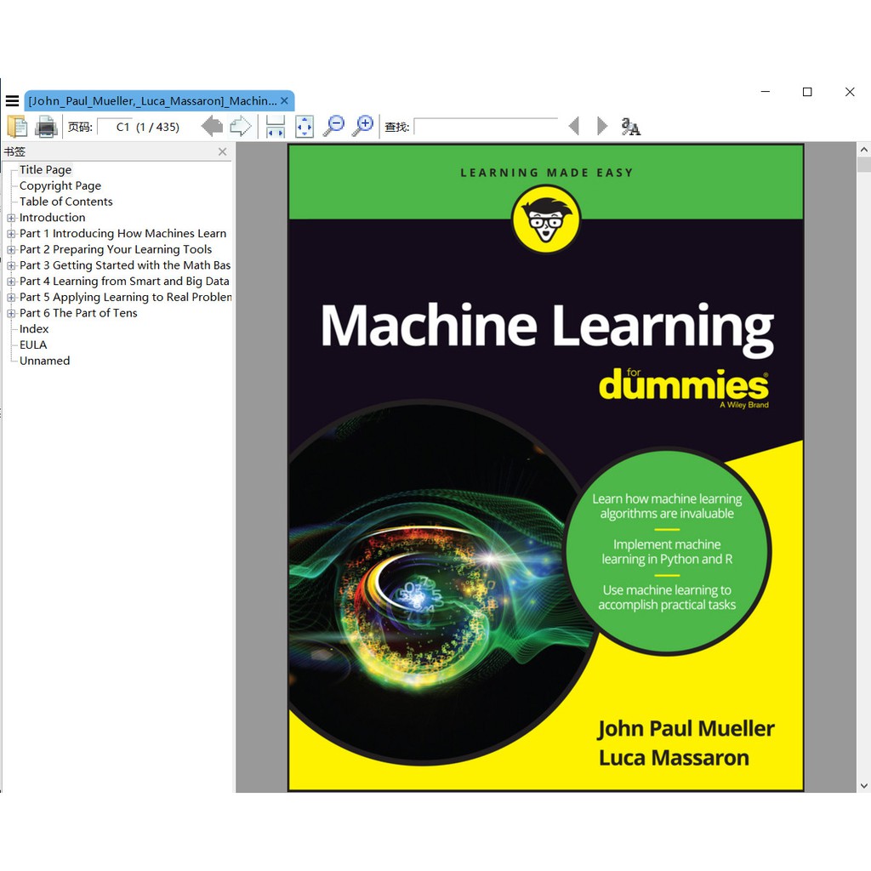Toggle match case search option

[630, 127]
